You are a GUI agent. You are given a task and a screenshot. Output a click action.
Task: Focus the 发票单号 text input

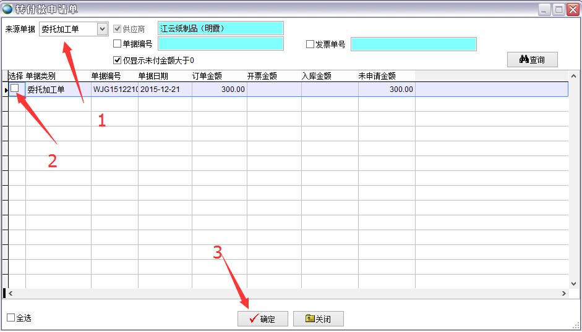coord(413,44)
